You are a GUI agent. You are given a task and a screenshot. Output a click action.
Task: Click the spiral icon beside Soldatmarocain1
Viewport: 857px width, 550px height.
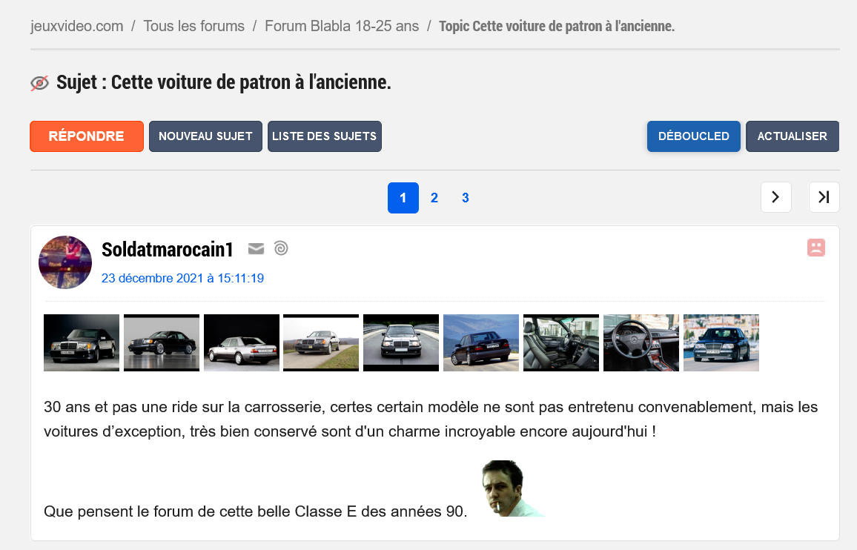[281, 248]
